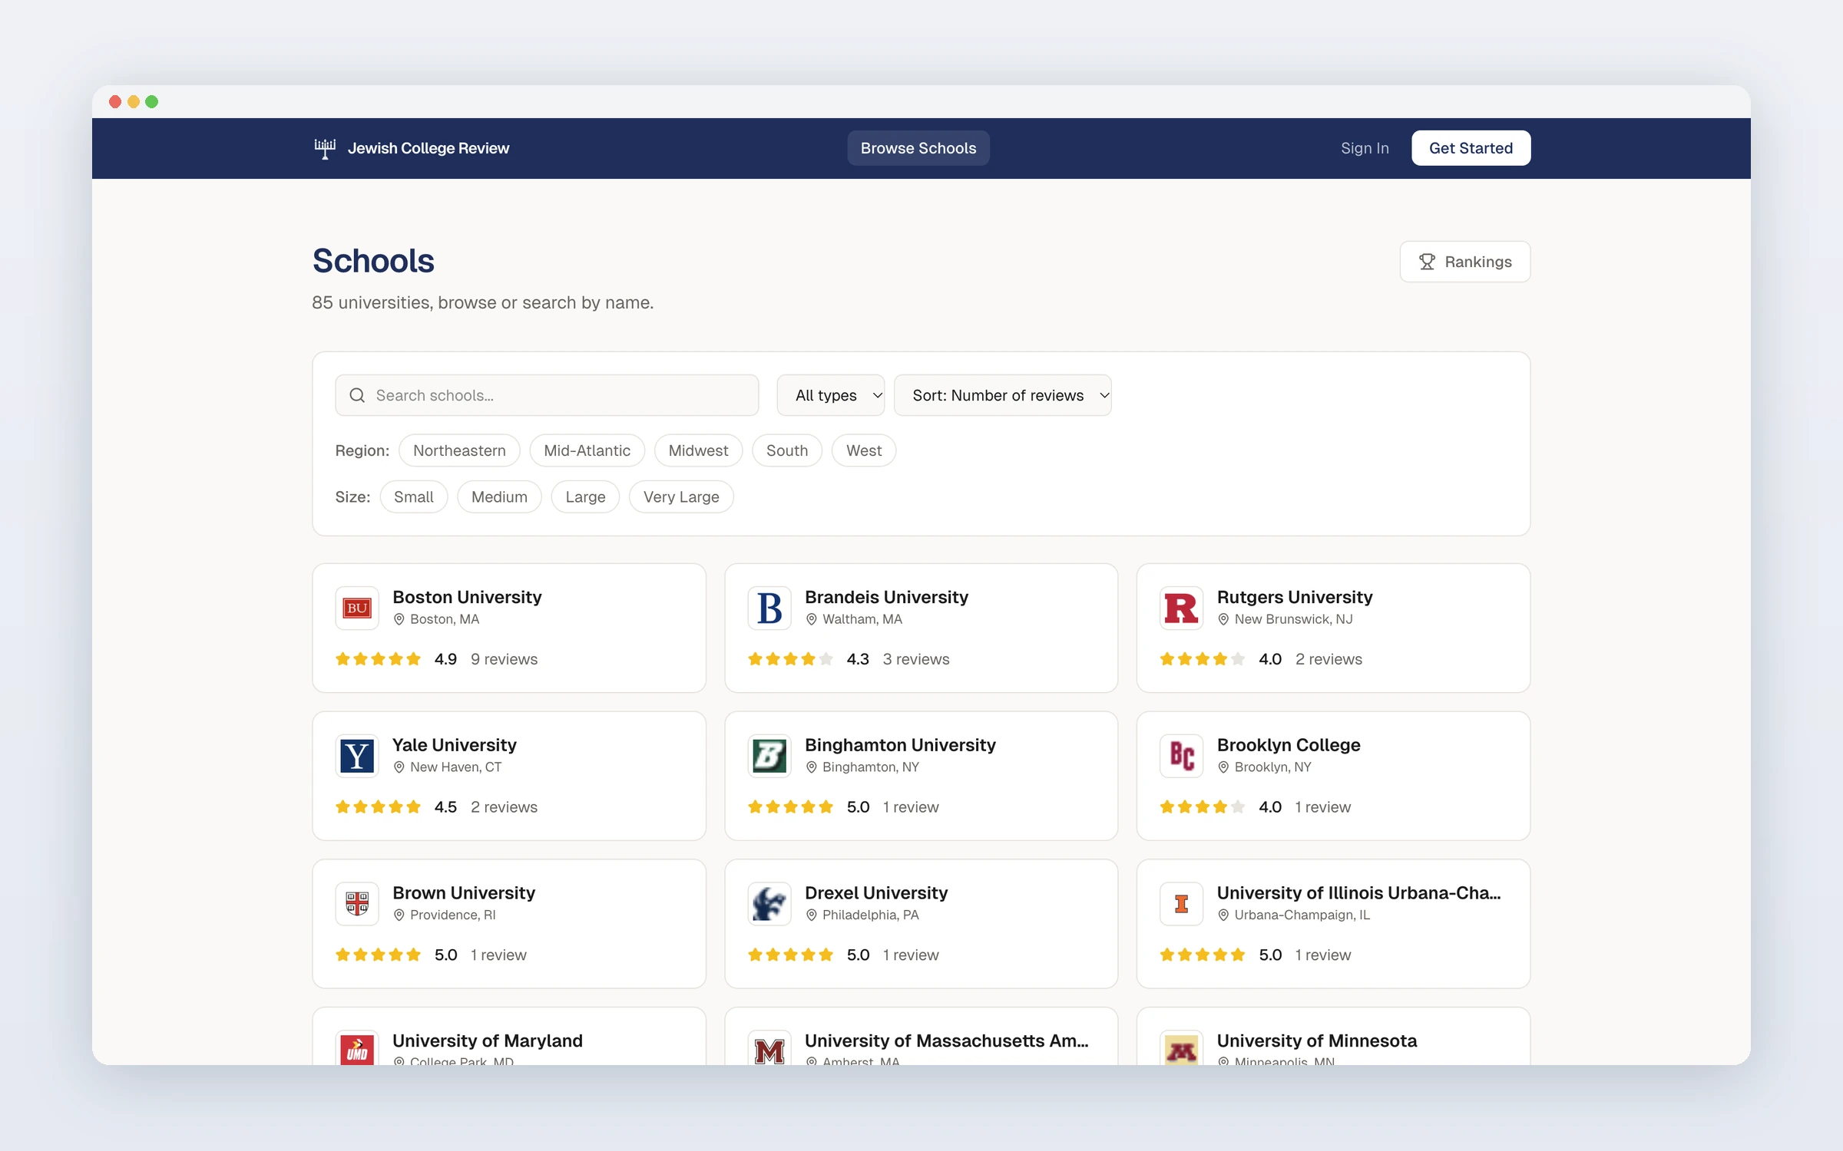
Task: Toggle the Midwest region filter
Action: coord(698,450)
